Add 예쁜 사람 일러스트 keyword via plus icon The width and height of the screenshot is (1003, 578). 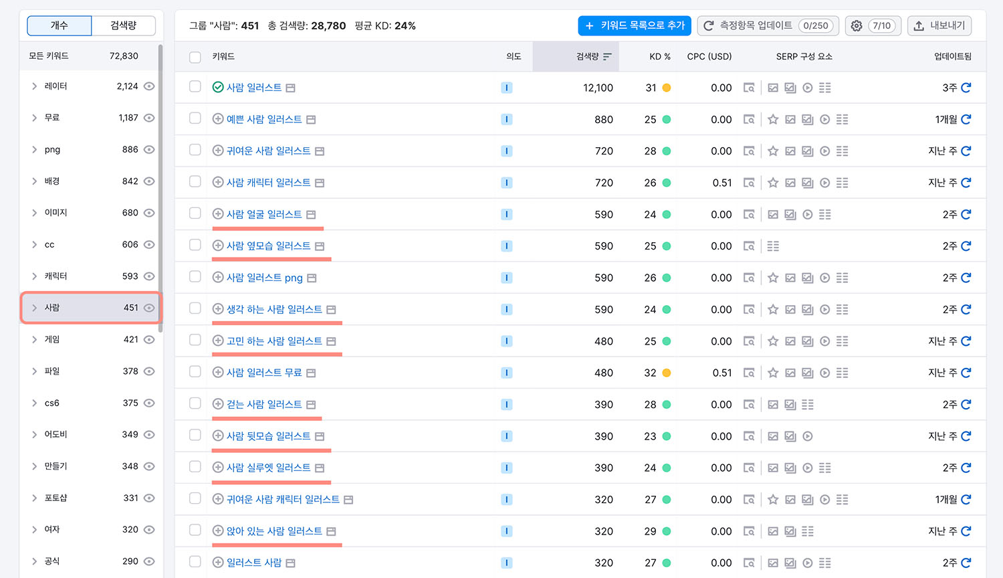(x=218, y=119)
